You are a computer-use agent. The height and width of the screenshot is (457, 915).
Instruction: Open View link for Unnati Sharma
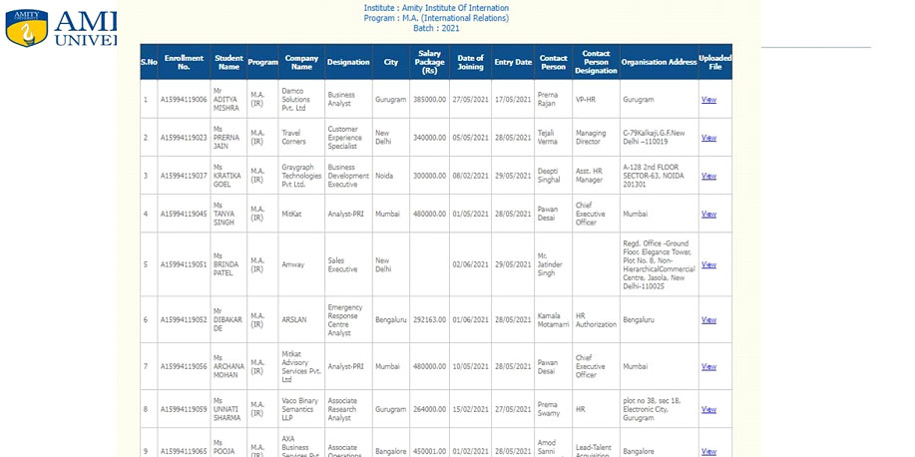708,409
